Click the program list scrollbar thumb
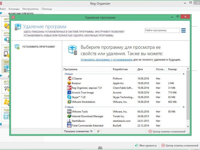Screen dimensions: 200x150 tap(188, 95)
